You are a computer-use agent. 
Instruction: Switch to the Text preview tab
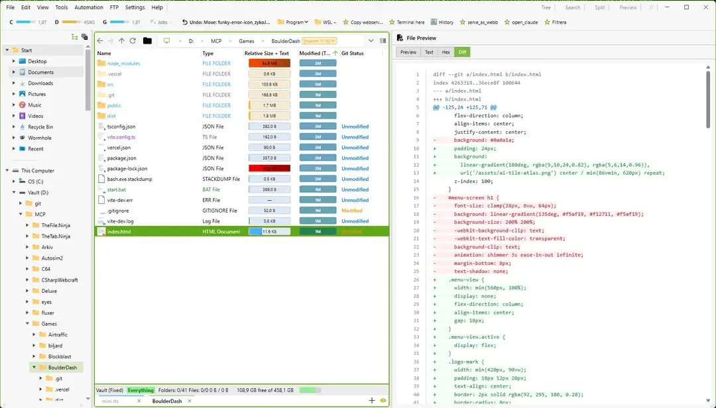click(429, 52)
